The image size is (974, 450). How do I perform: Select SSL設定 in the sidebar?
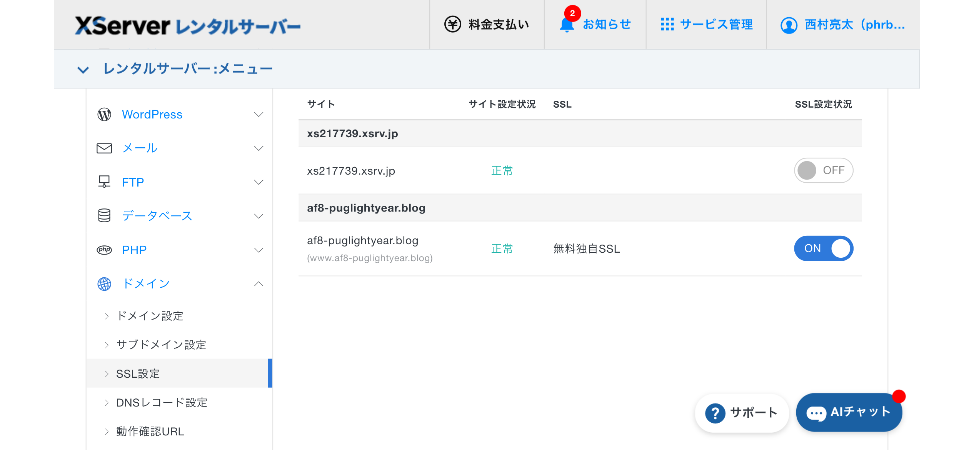(x=179, y=373)
